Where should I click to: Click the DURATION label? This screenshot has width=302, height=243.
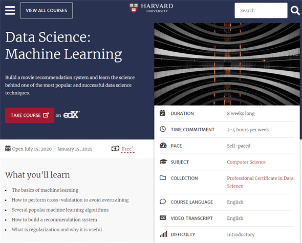pyautogui.click(x=182, y=113)
